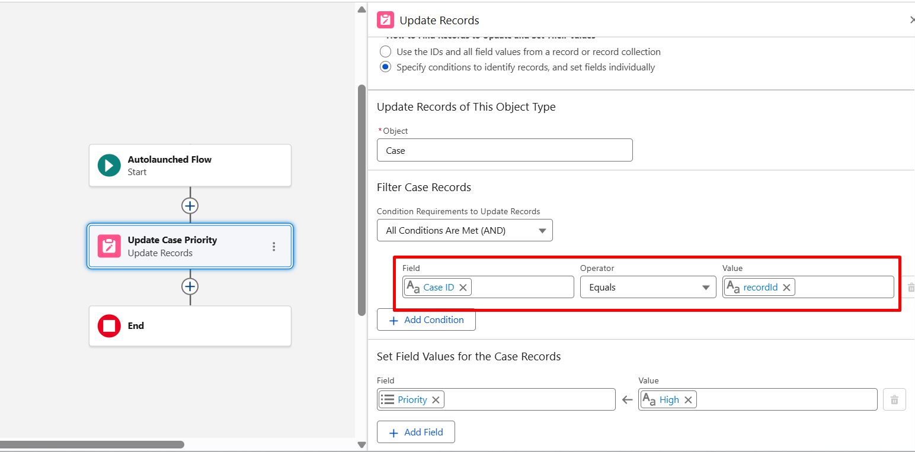Click the canvas scroll up arrow
Viewport: 915px width, 452px height.
[361, 9]
